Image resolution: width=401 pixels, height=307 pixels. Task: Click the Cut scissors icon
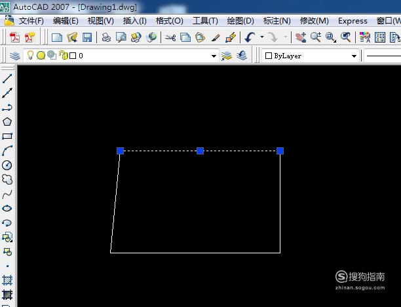click(x=170, y=38)
